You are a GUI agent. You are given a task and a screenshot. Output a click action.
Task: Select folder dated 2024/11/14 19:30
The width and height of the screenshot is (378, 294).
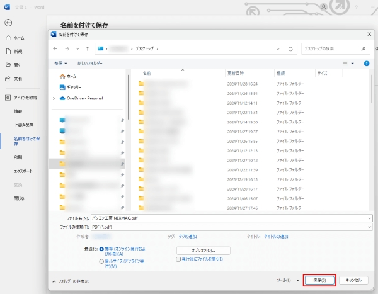[222, 122]
